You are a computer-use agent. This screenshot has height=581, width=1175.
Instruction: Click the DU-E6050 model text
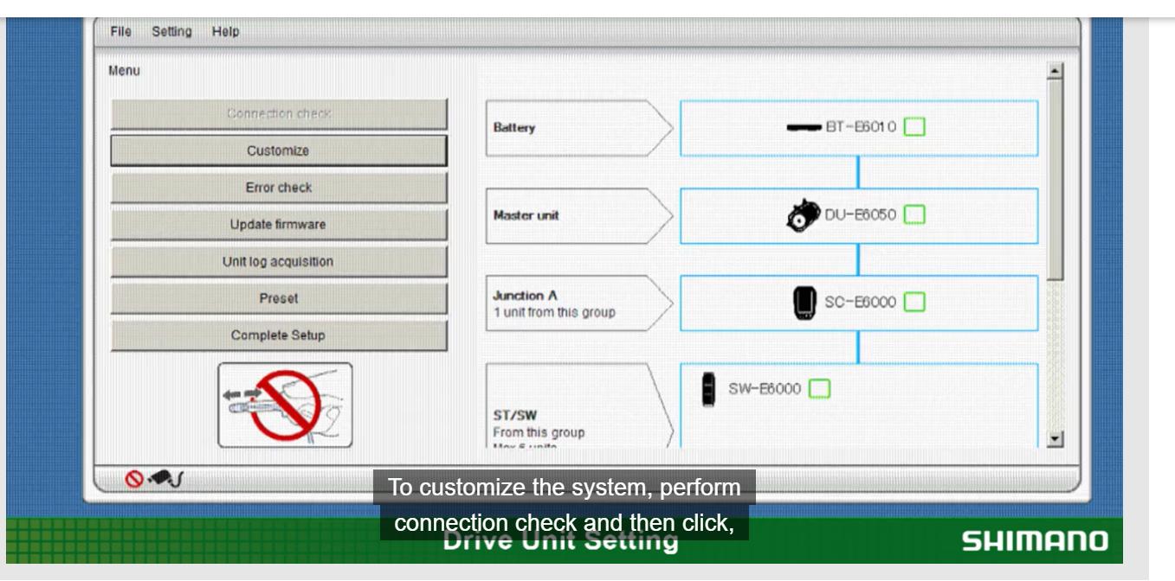(x=861, y=214)
